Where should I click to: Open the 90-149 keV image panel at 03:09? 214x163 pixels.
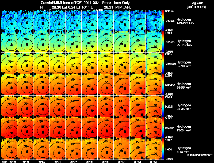click(x=25, y=42)
